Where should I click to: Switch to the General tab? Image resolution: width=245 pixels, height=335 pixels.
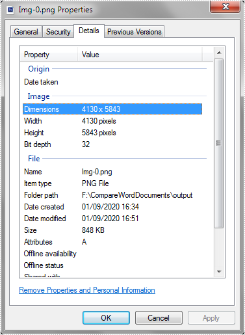pyautogui.click(x=26, y=32)
